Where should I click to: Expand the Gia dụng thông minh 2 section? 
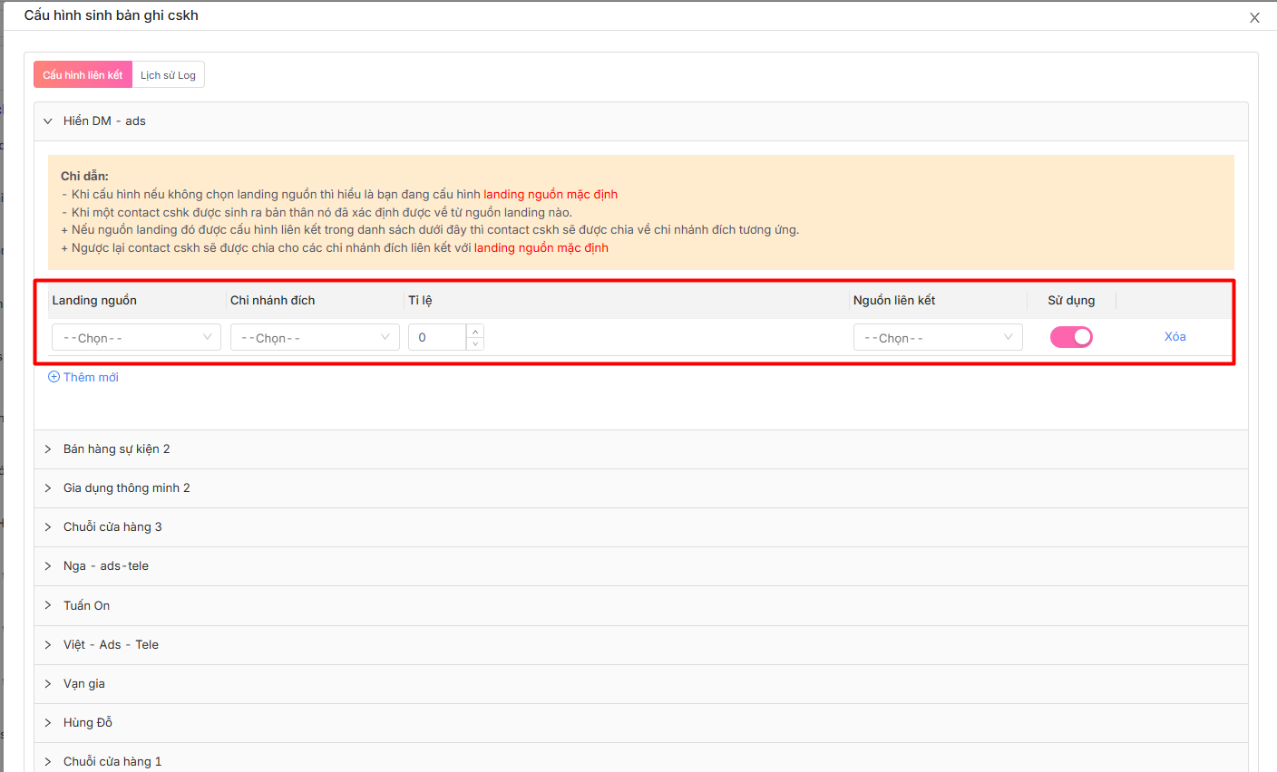[126, 488]
